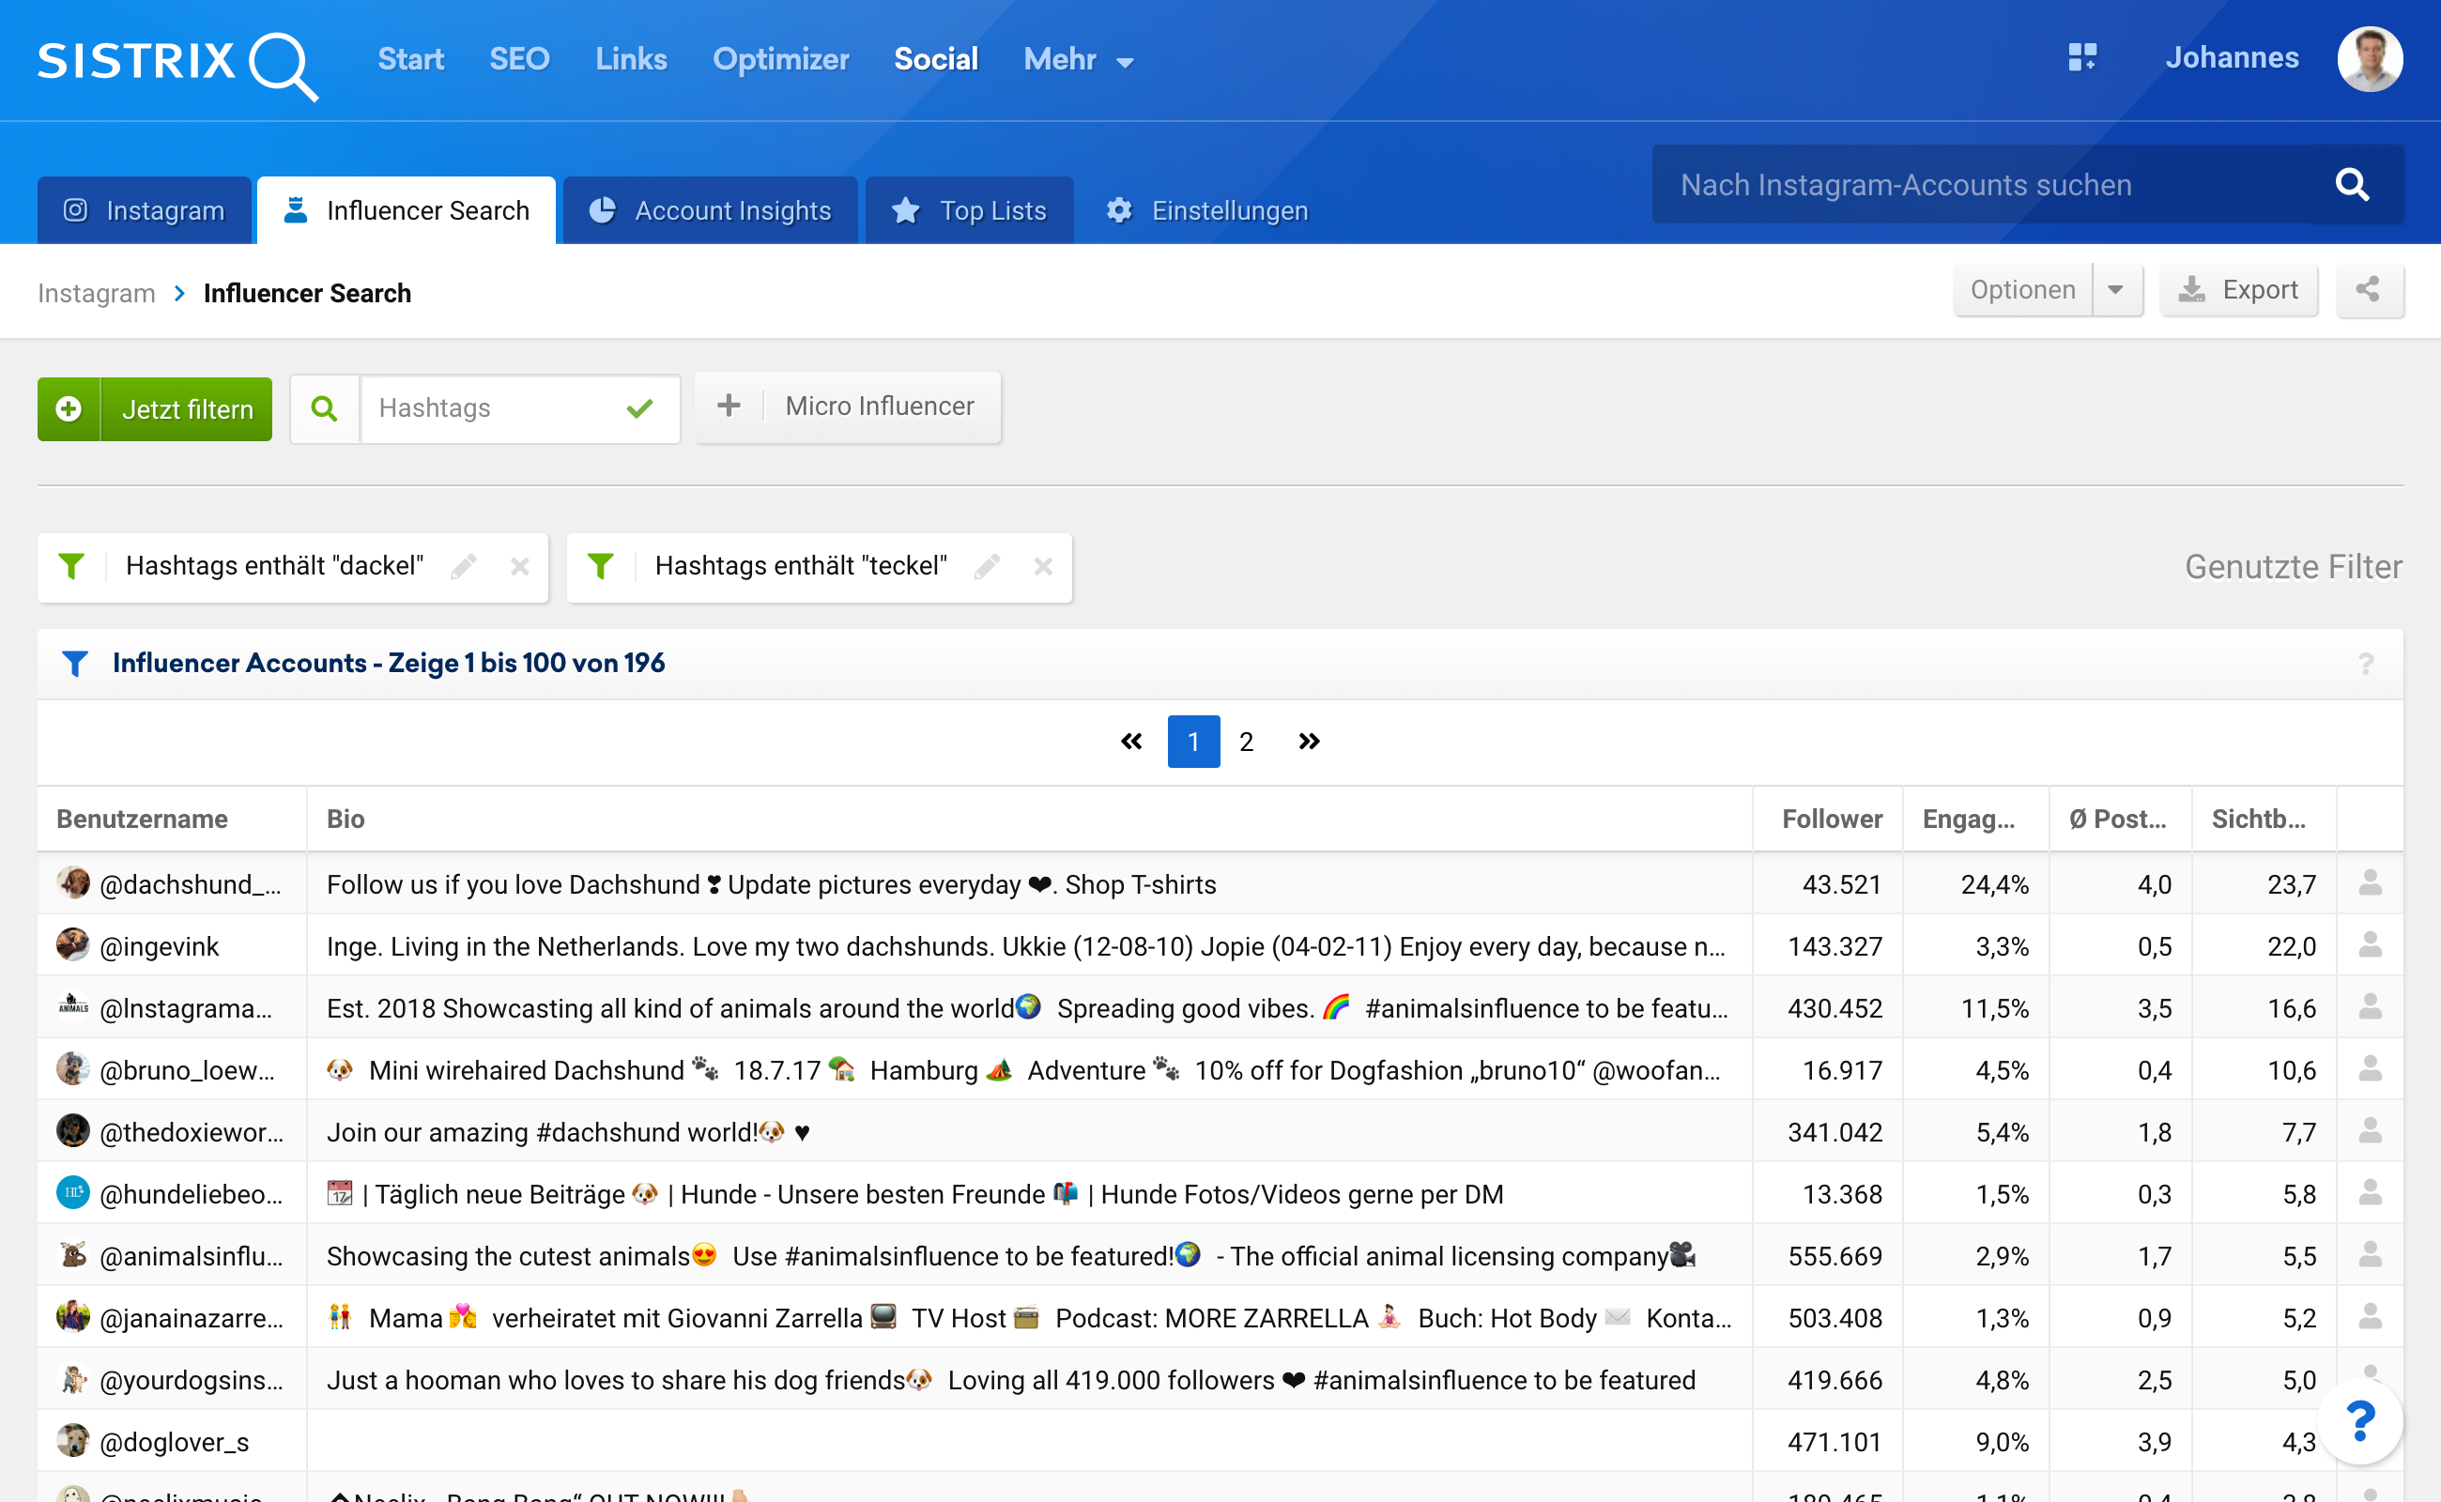Open the floating help question mark
This screenshot has width=2441, height=1502.
pyautogui.click(x=2359, y=1421)
